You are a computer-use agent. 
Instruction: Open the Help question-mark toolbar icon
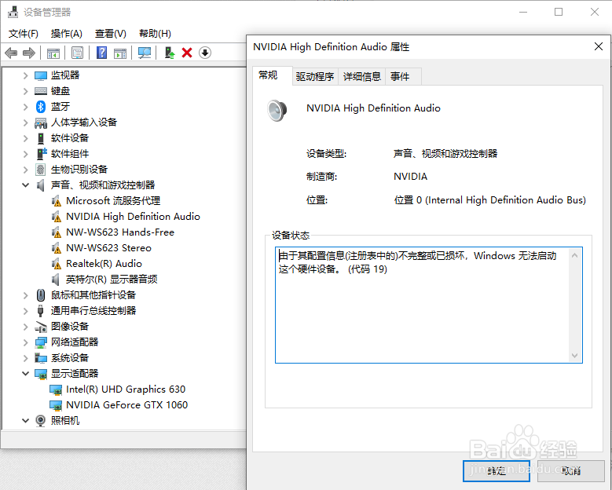click(x=102, y=53)
